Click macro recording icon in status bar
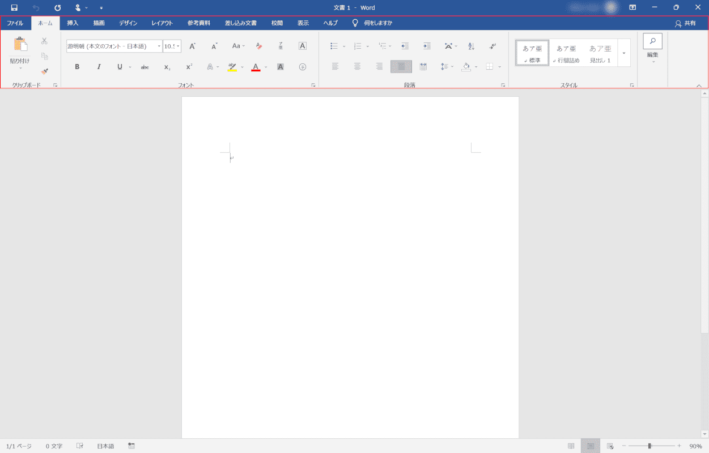The image size is (709, 453). [x=131, y=446]
